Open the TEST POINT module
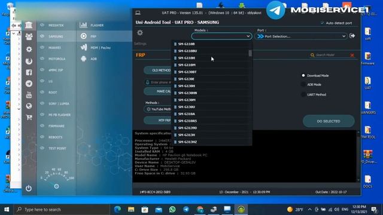Viewport: 383px width, 215px height. click(x=57, y=148)
